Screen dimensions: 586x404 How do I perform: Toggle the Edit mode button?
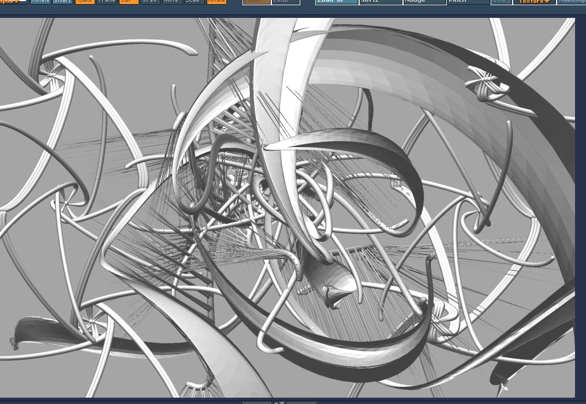click(129, 2)
